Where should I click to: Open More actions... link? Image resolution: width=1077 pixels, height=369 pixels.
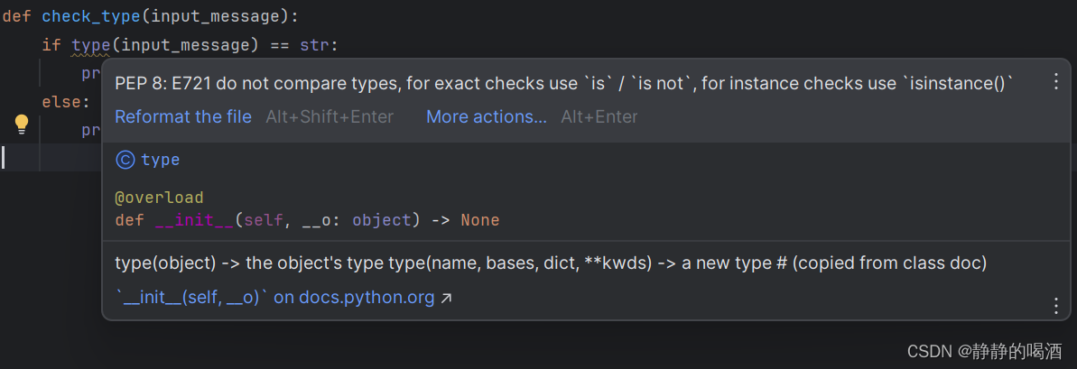point(487,116)
